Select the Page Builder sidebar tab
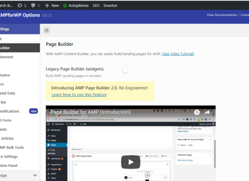Screen dimensions: 249x181 tap(20, 48)
